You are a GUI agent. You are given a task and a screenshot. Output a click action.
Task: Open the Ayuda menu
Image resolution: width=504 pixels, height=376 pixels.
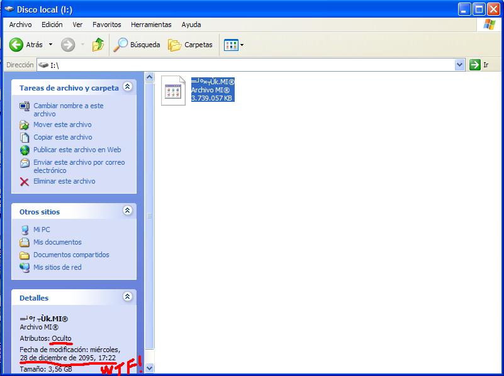pos(191,25)
